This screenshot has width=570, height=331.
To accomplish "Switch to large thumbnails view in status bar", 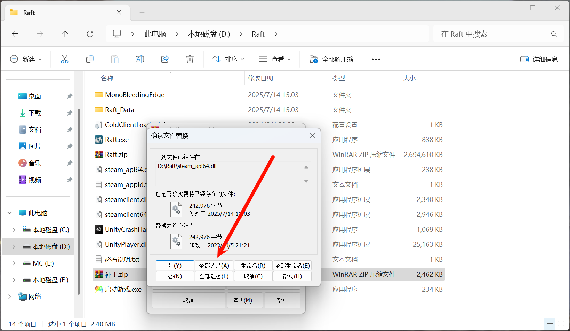I will (561, 324).
